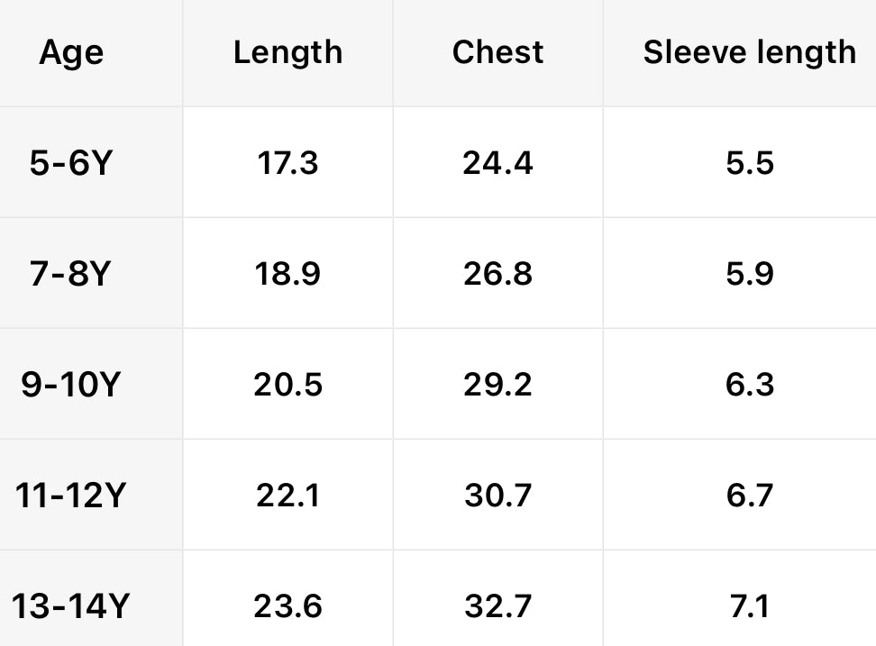Click the 20.5 length cell
This screenshot has height=646, width=876.
coord(287,385)
